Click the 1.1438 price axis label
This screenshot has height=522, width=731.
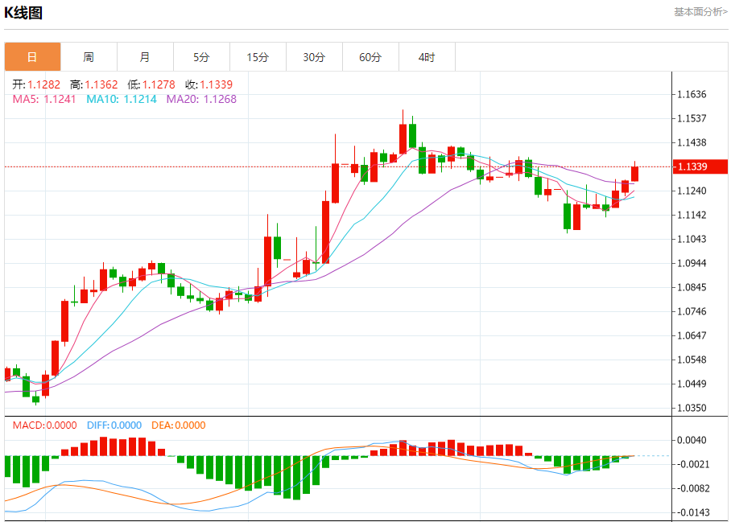click(x=692, y=142)
